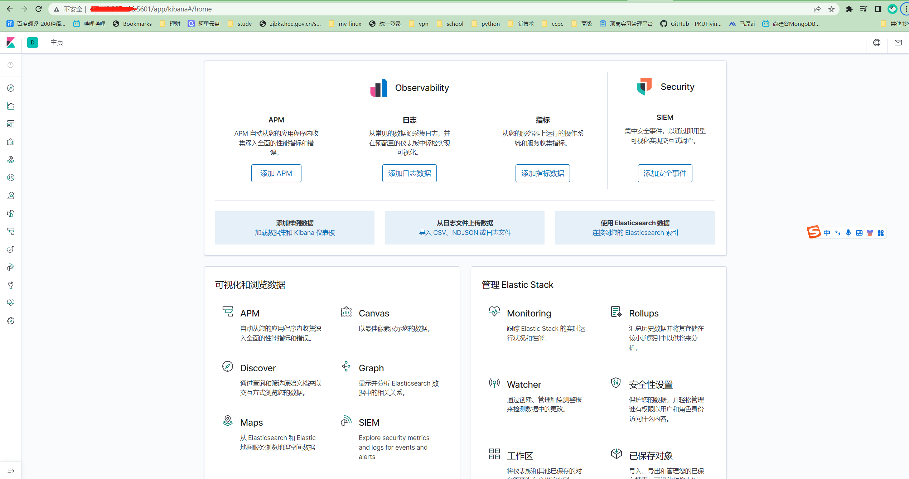Share the page using the share icon

click(817, 9)
